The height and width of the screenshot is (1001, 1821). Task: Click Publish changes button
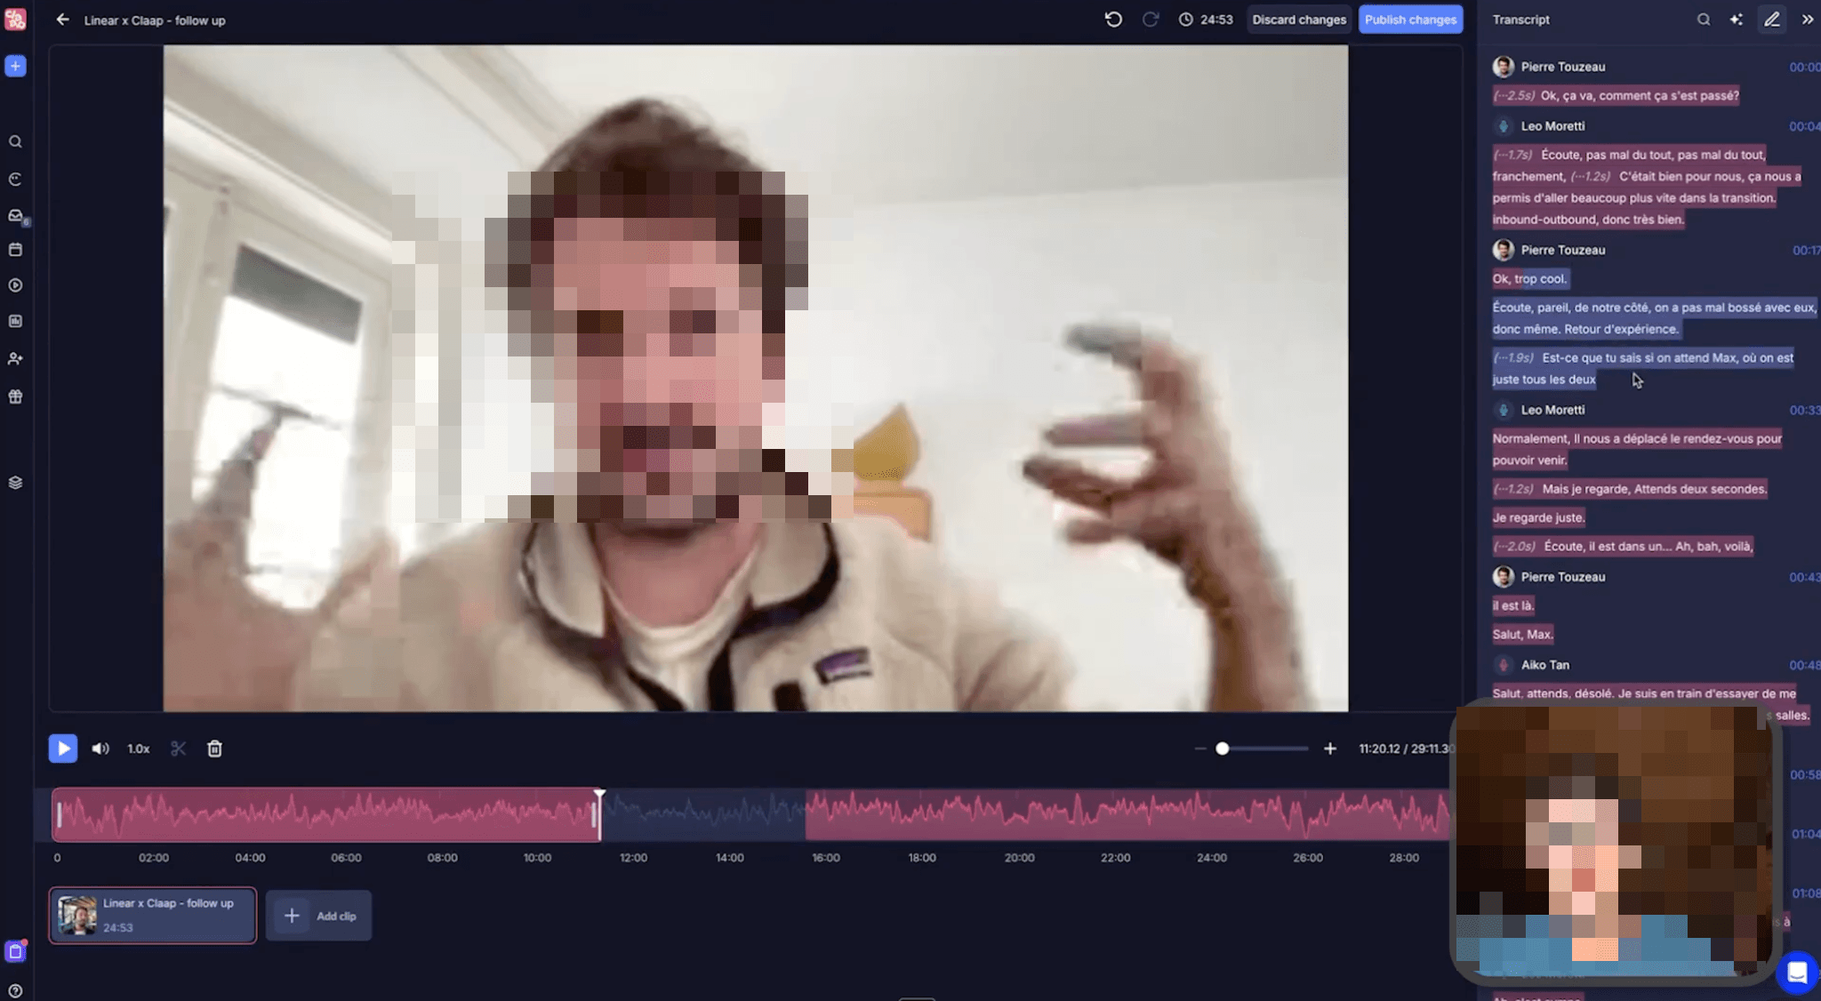click(x=1410, y=20)
